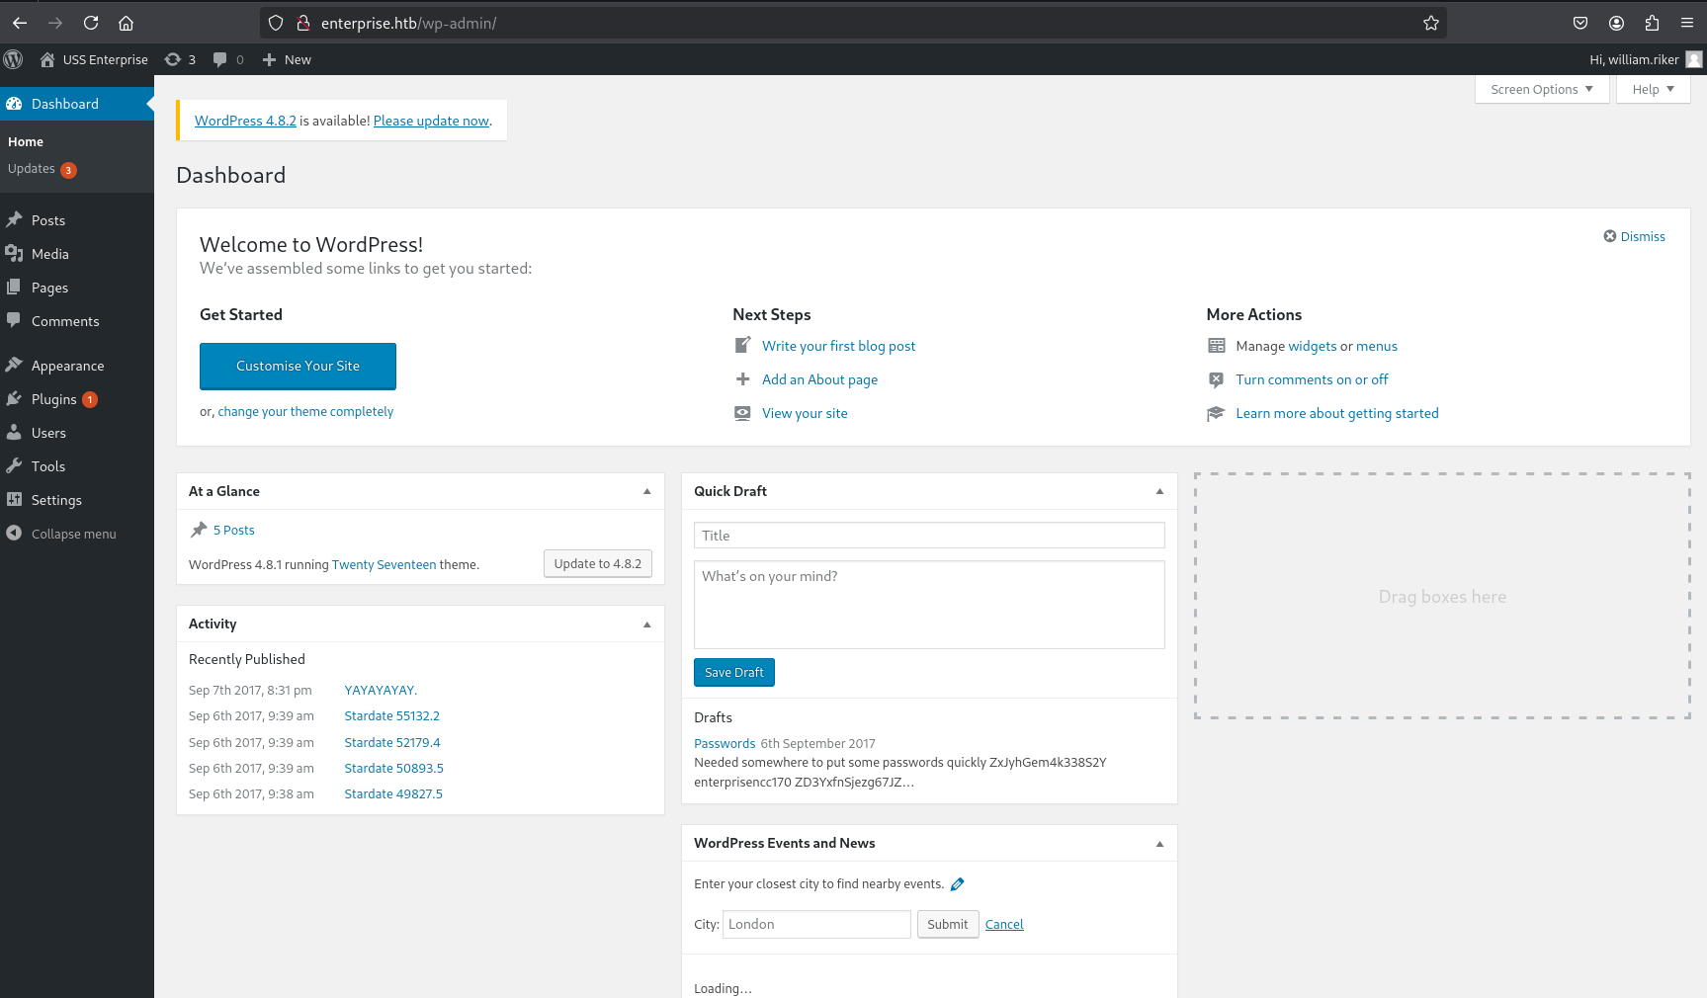Collapse the Activity widget panel
This screenshot has width=1707, height=998.
click(647, 624)
